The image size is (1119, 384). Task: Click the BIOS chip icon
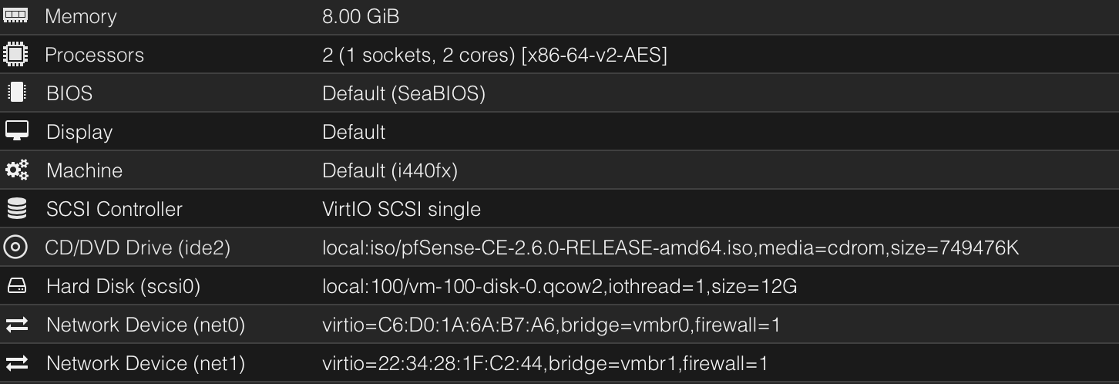[16, 93]
